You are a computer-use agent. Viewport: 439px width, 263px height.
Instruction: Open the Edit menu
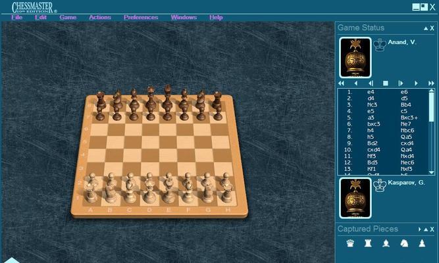coord(41,17)
